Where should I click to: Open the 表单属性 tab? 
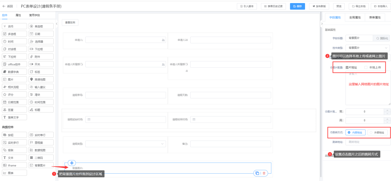tap(375, 18)
